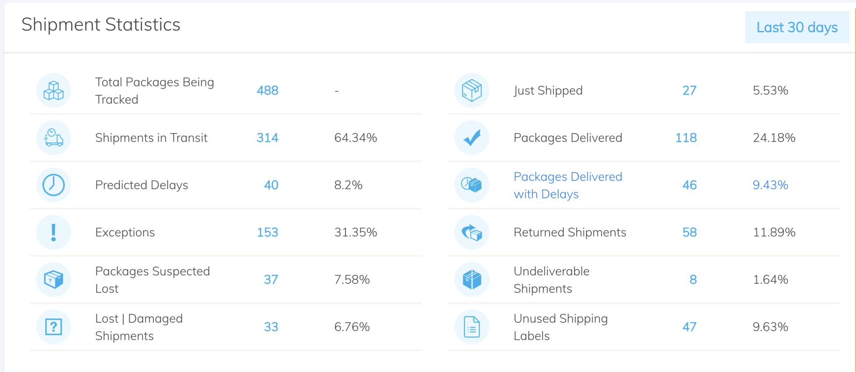Click the 488 total packages count
The height and width of the screenshot is (372, 856).
tap(267, 91)
